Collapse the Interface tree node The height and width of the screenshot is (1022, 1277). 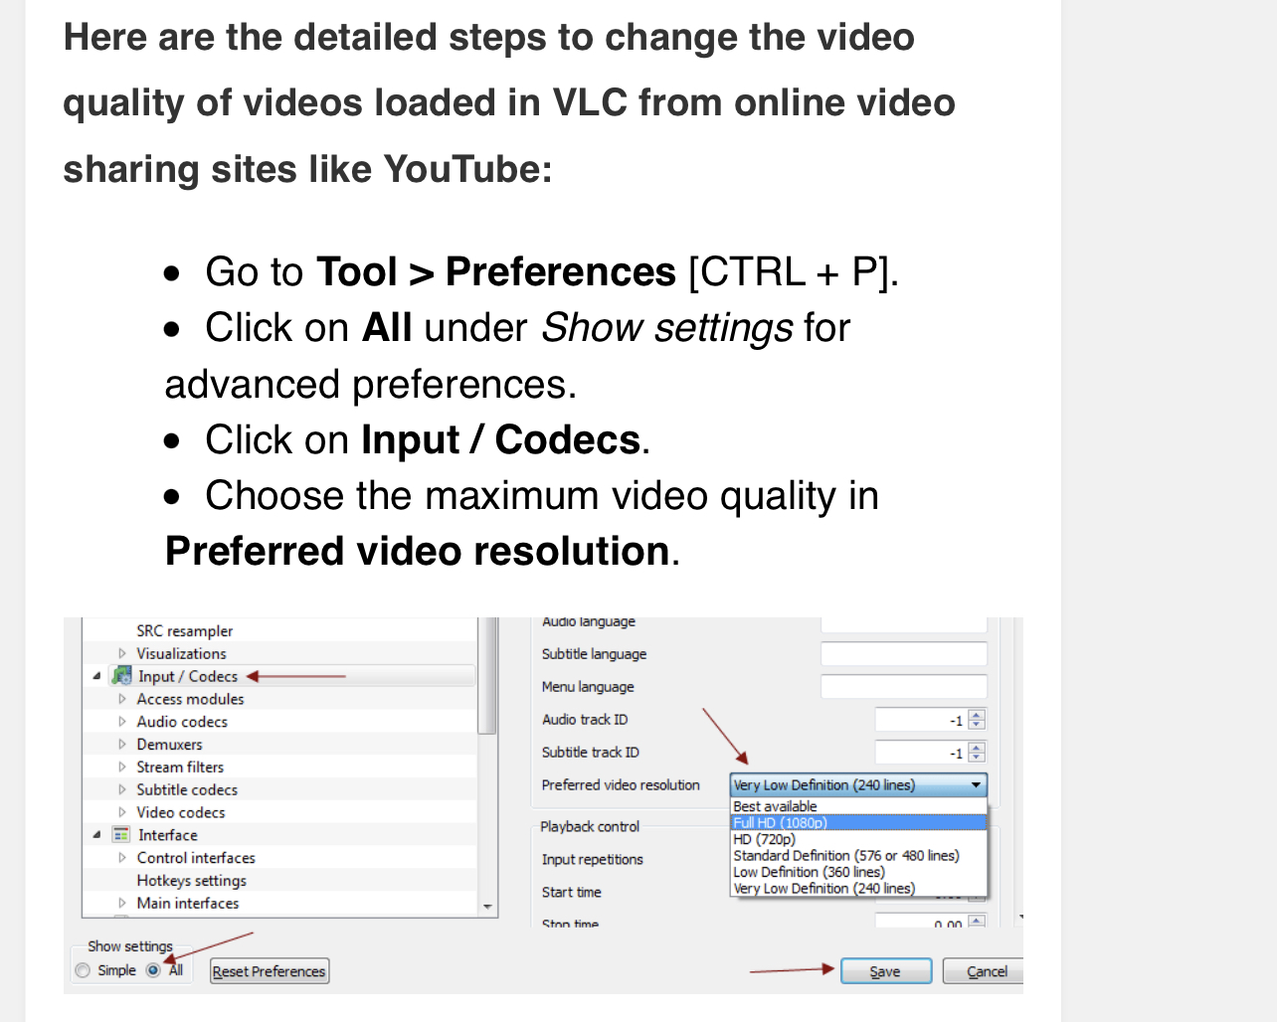pyautogui.click(x=96, y=835)
